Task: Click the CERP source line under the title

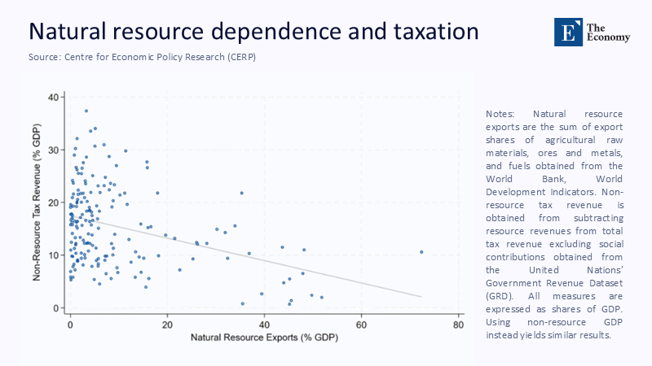Action: [x=136, y=56]
